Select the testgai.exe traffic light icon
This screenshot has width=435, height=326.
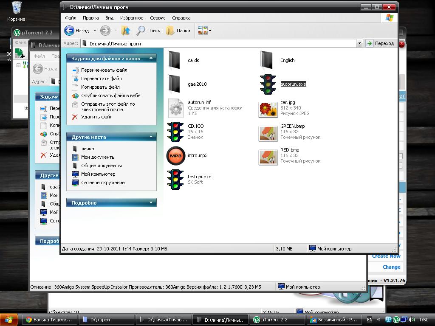click(x=175, y=179)
